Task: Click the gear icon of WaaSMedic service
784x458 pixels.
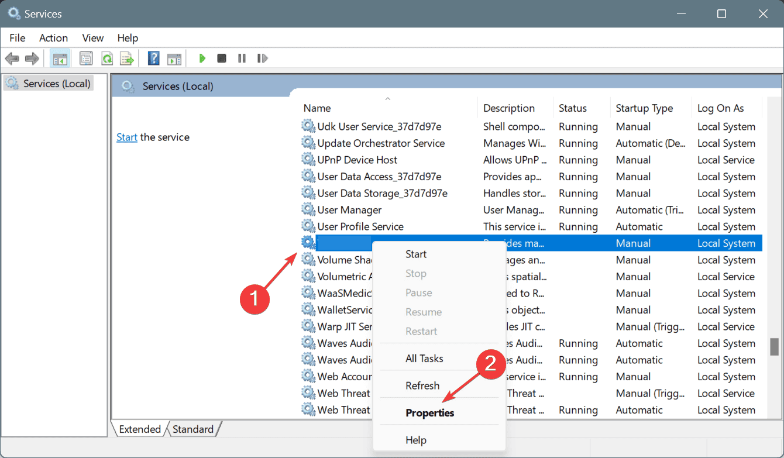Action: coord(308,293)
